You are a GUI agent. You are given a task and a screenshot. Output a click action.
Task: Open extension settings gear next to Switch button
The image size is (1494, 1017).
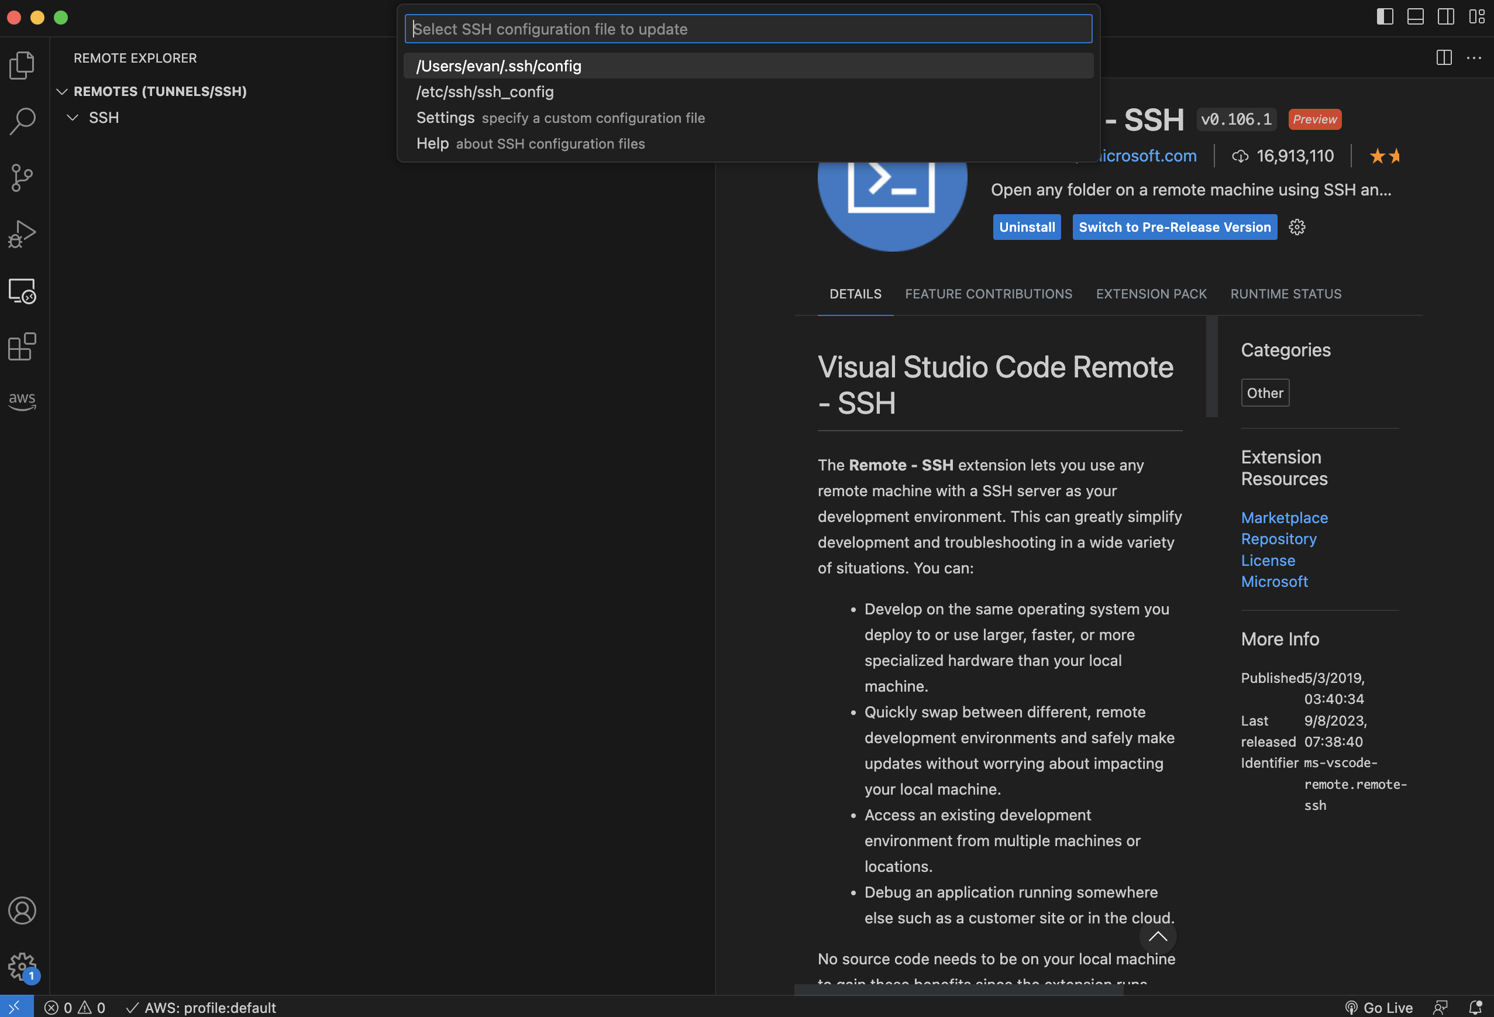tap(1297, 227)
